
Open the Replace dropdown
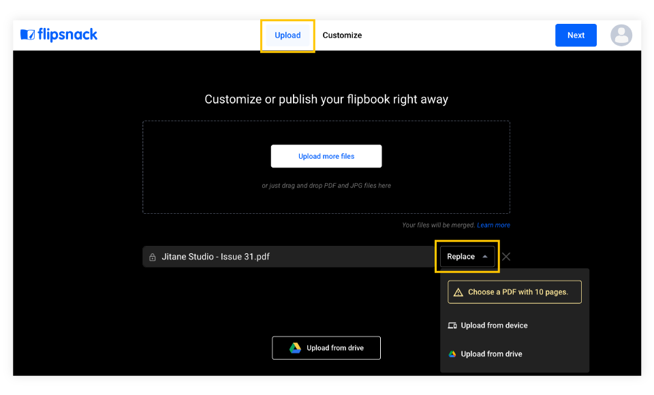pyautogui.click(x=467, y=256)
